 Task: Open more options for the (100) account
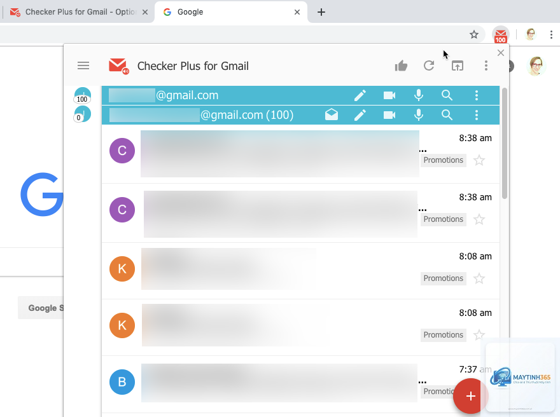tap(477, 115)
